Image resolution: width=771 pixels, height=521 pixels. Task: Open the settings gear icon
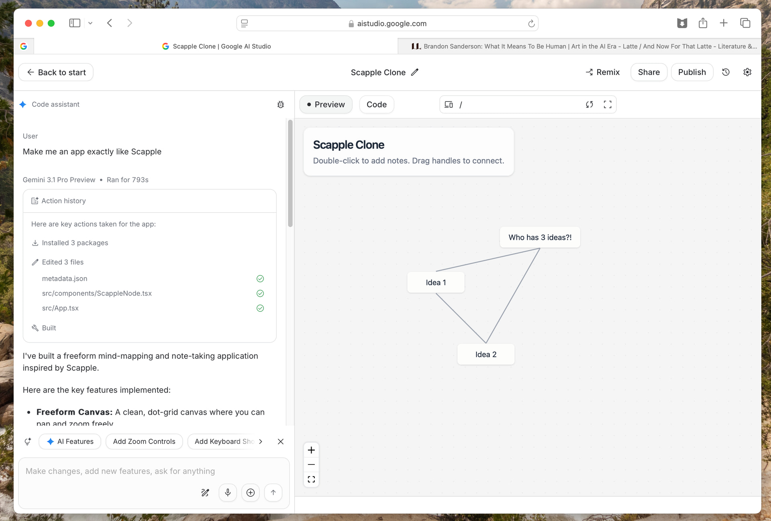[747, 72]
